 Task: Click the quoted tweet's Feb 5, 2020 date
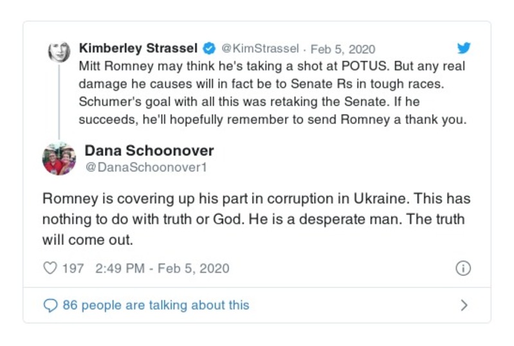click(x=343, y=49)
